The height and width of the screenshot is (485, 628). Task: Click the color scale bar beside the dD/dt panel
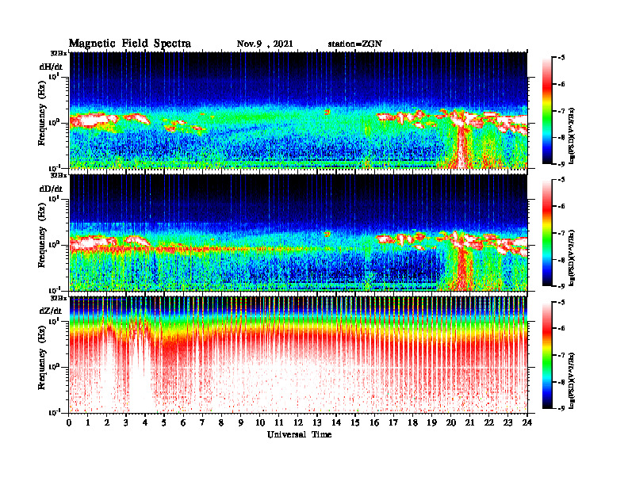click(x=547, y=232)
